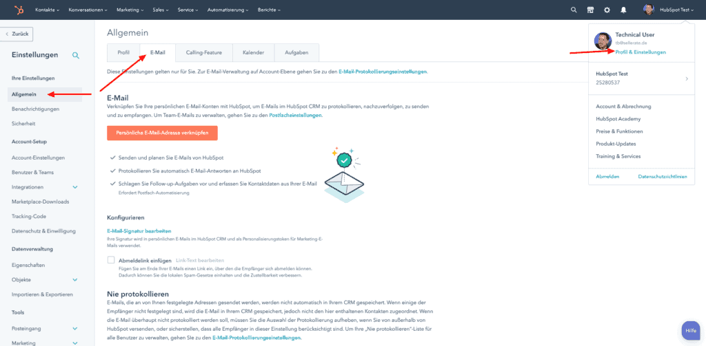706x346 pixels.
Task: Open the Hilfe help bubble
Action: (691, 330)
